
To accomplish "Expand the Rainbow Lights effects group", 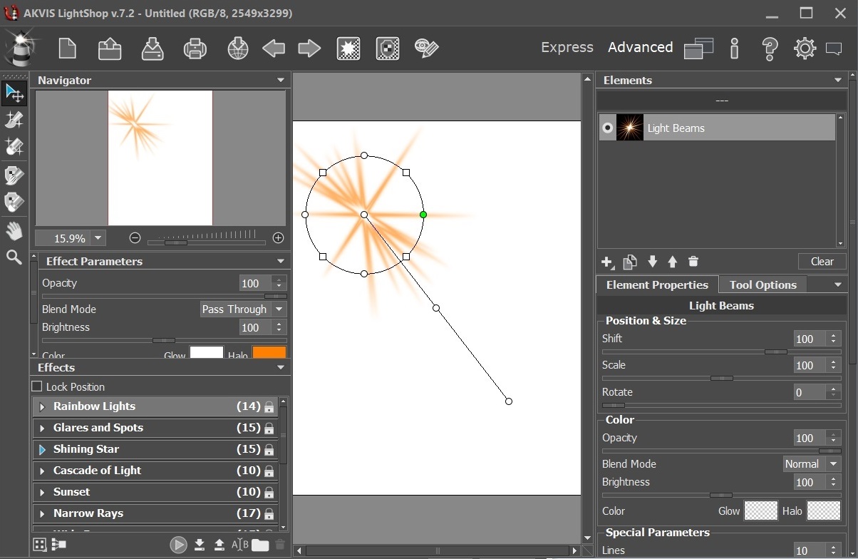I will pos(42,407).
